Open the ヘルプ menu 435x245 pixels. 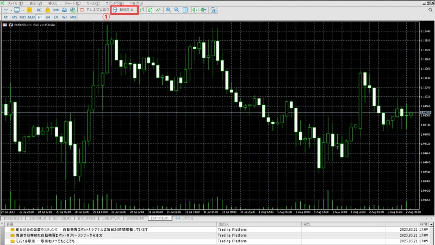click(136, 3)
